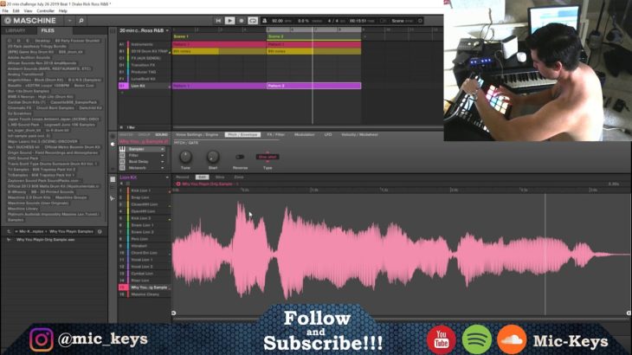This screenshot has width=632, height=355.
Task: Add new group with plus icon
Action: click(122, 93)
